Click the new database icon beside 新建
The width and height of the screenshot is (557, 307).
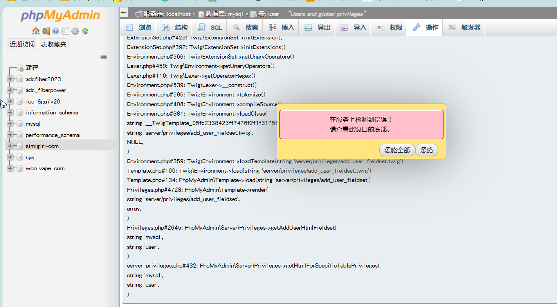click(x=20, y=68)
